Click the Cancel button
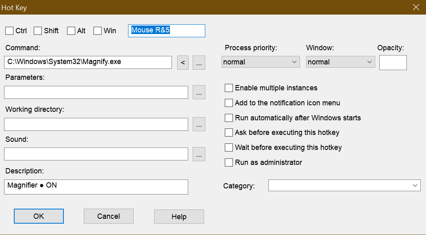426x235 pixels. click(x=109, y=216)
